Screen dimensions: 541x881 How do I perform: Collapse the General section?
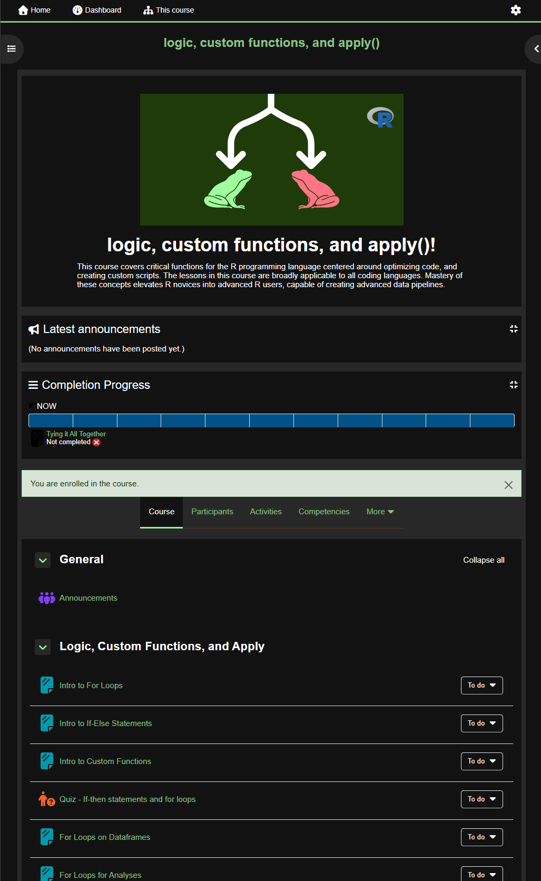click(43, 560)
